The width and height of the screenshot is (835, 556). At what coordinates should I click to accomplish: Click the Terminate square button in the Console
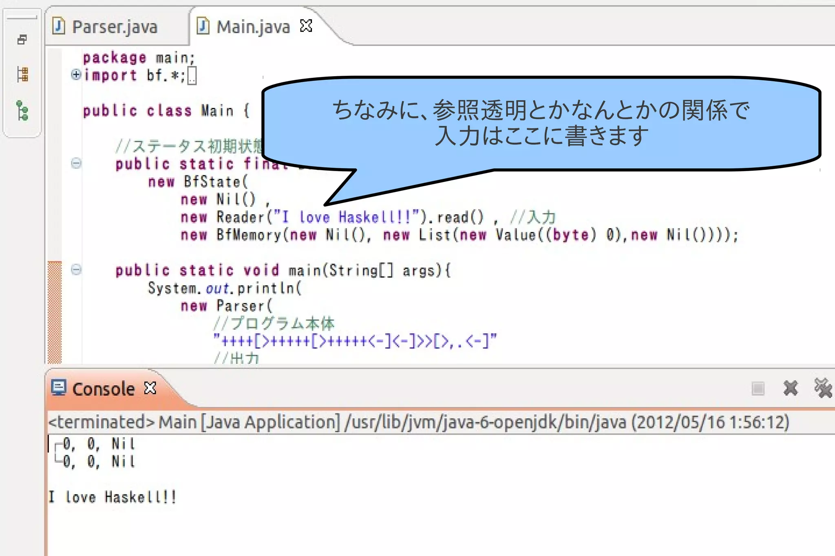(758, 388)
